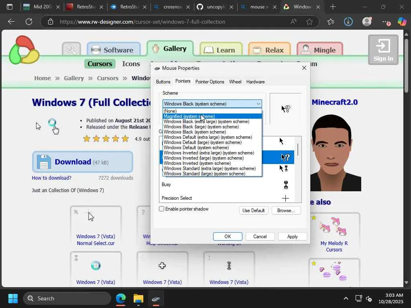The image size is (411, 308).
Task: Open the site search magnifier tab
Action: (x=71, y=49)
